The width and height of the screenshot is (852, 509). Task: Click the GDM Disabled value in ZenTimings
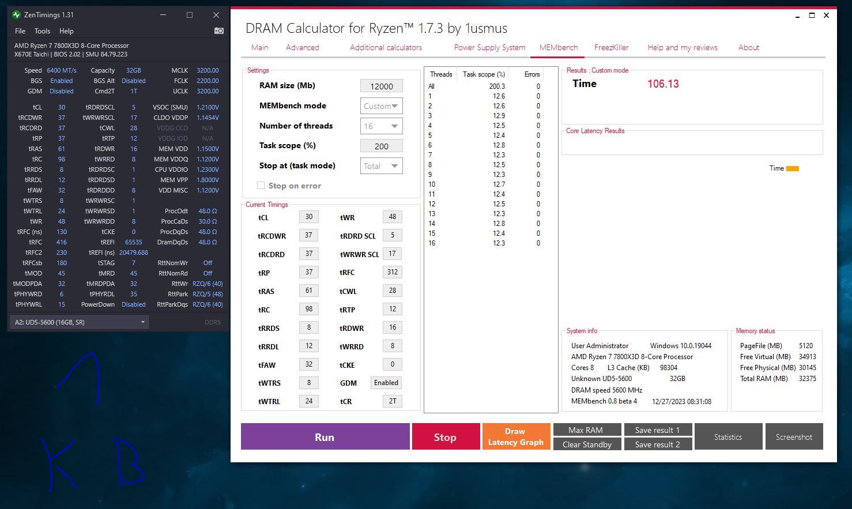pos(62,91)
